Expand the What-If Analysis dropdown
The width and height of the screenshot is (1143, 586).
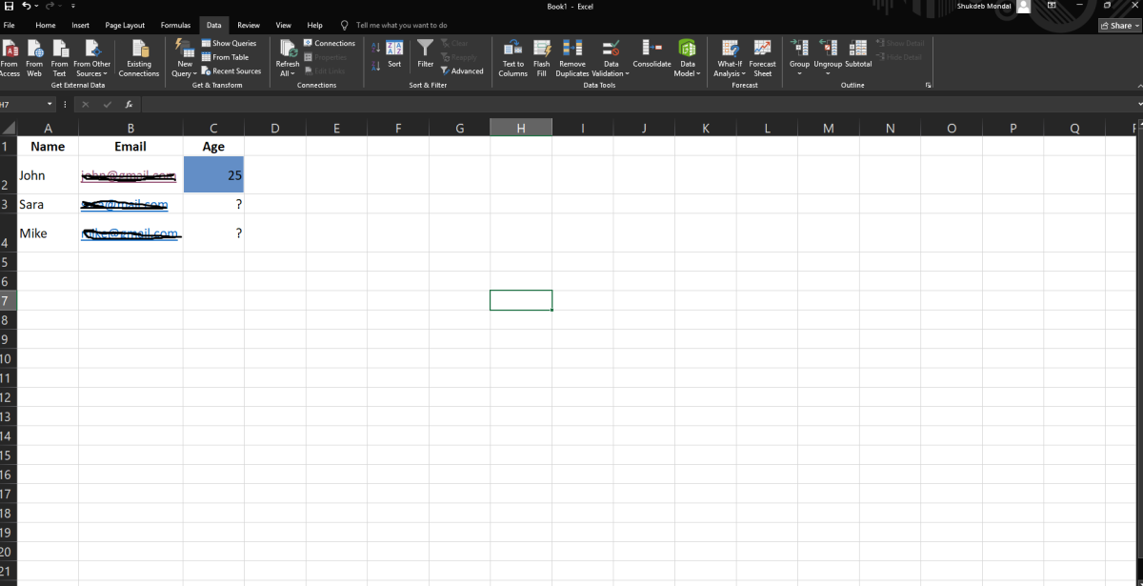(x=730, y=73)
